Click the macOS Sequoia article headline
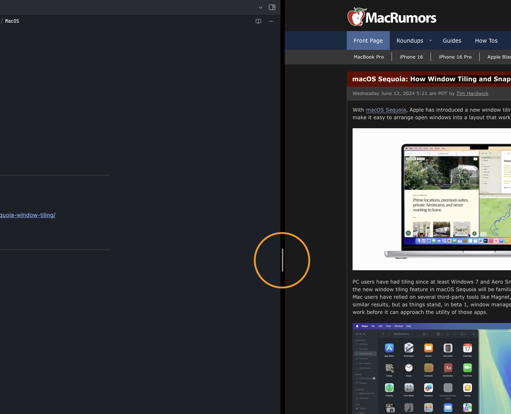The image size is (511, 414). coord(431,79)
